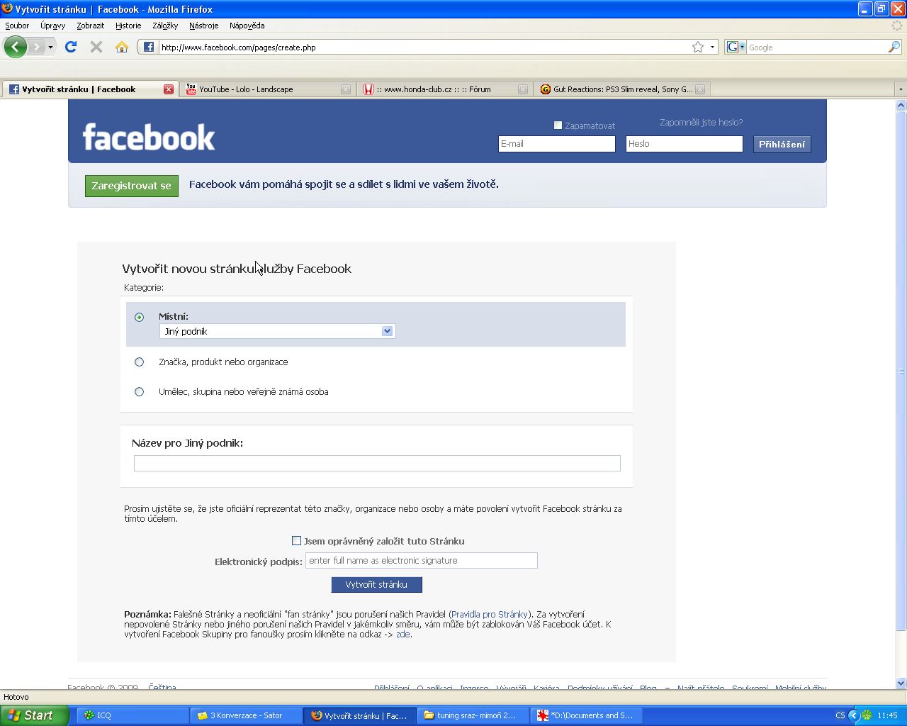Open the Záložky menu

[164, 26]
